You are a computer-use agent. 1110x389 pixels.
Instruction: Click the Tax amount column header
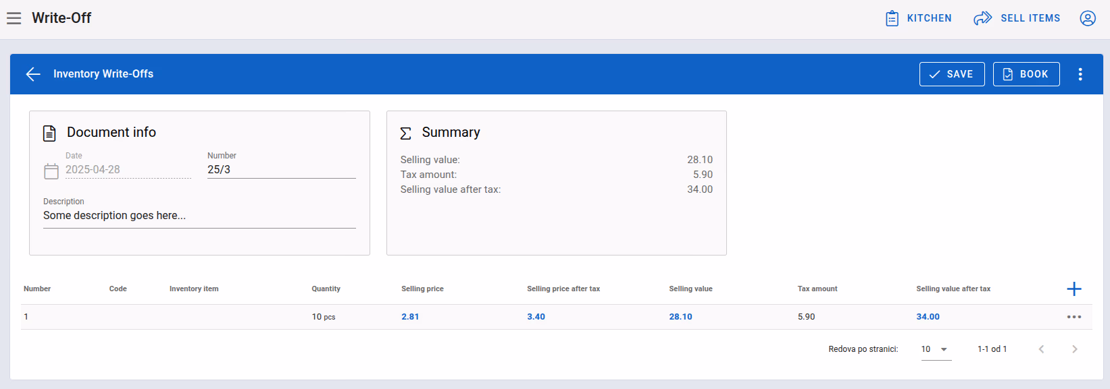coord(817,289)
